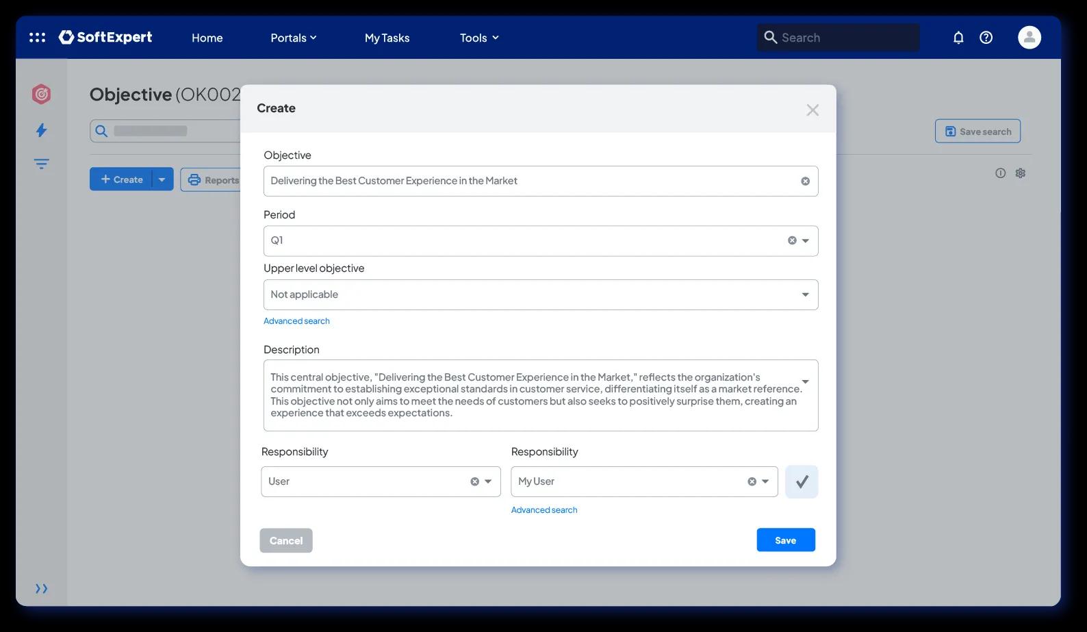Clear the Period Q1 selection
The width and height of the screenshot is (1087, 632).
[792, 240]
